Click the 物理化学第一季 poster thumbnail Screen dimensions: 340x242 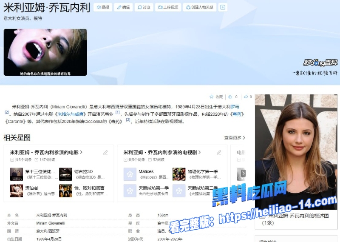179,174
